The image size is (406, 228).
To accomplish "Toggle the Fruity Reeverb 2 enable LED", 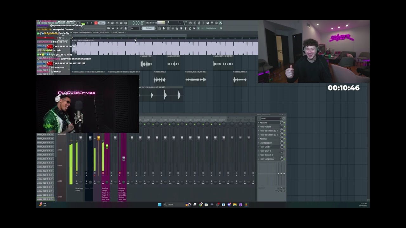I will pos(285,155).
